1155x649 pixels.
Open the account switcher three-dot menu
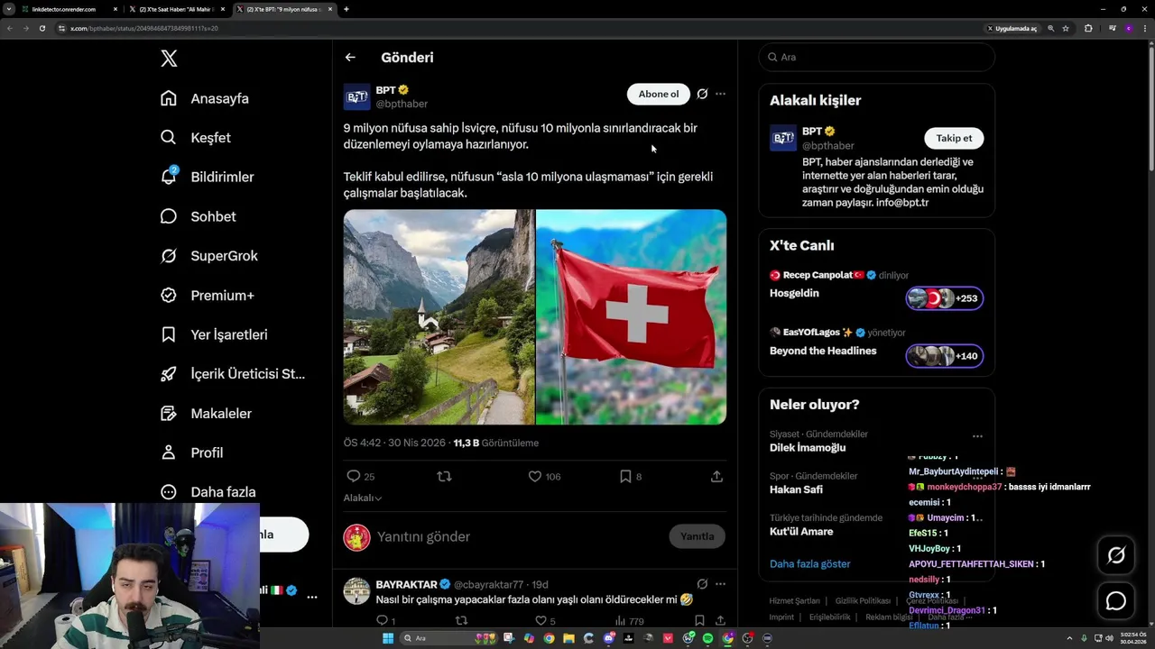click(x=312, y=597)
